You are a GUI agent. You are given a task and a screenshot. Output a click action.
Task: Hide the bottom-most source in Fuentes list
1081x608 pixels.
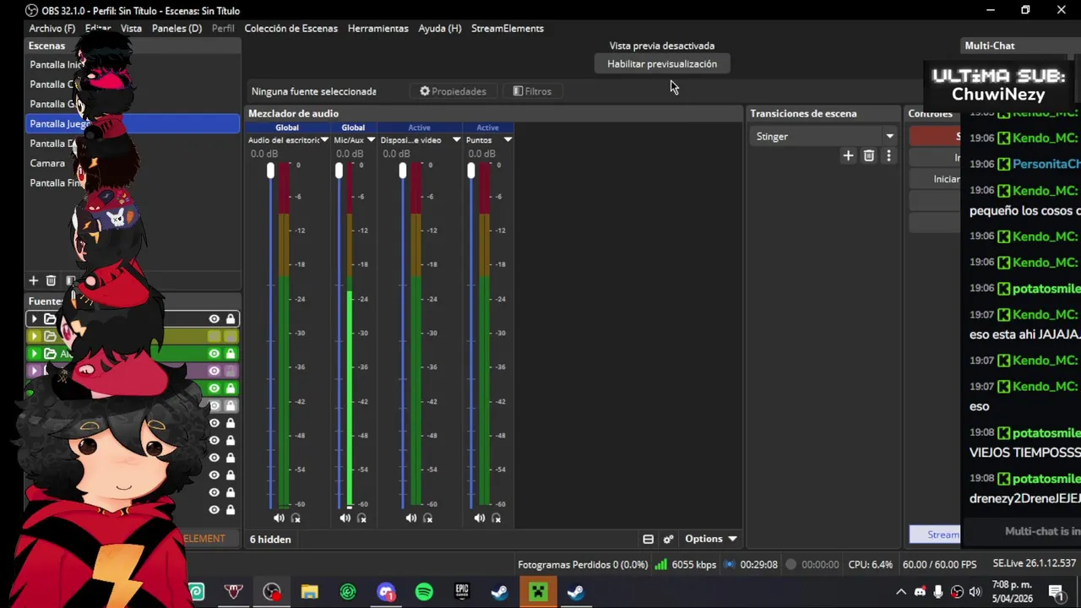tap(214, 509)
